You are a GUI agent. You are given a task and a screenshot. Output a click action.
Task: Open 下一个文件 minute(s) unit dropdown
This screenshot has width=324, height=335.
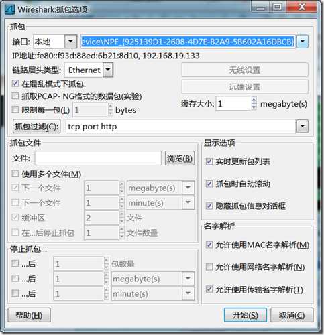[x=188, y=202]
